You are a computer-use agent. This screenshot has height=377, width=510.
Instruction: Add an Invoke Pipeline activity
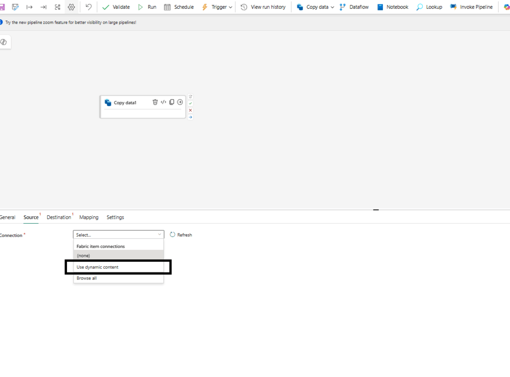pos(471,7)
